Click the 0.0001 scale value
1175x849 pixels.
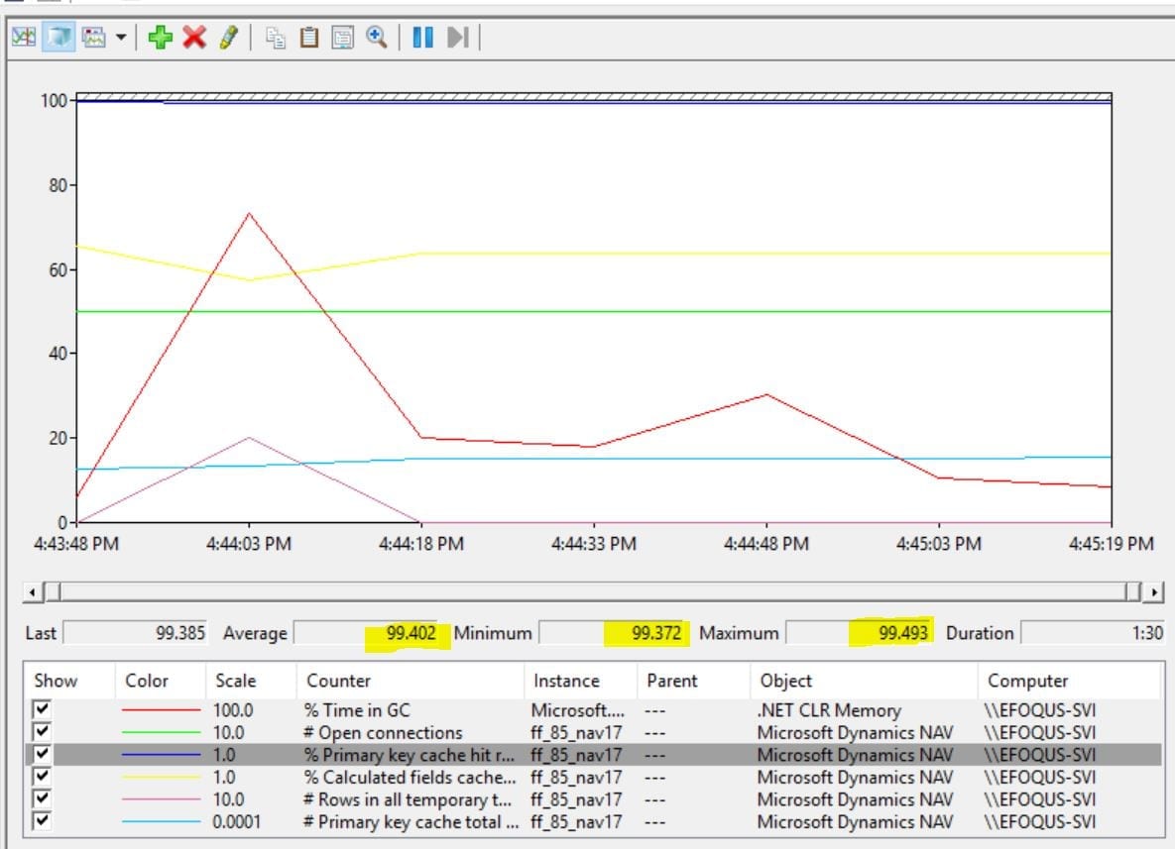[x=237, y=822]
